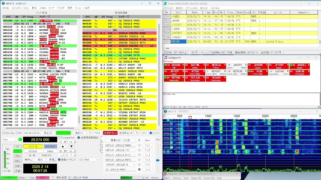Select the FT4 mode button

click(17, 156)
